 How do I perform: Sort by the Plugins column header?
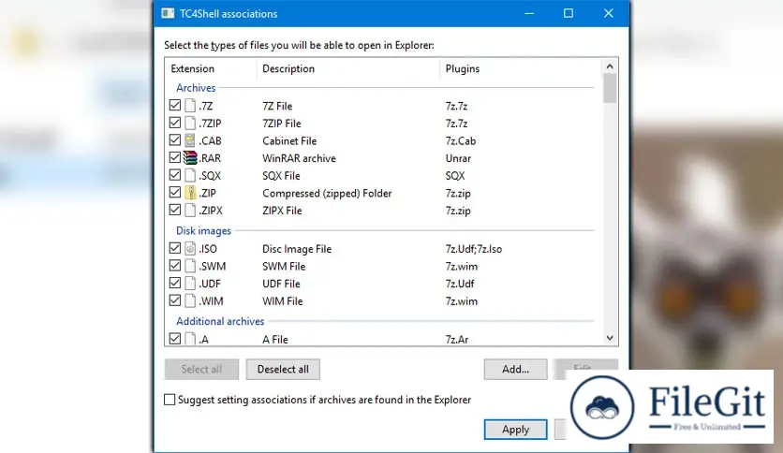pyautogui.click(x=521, y=69)
